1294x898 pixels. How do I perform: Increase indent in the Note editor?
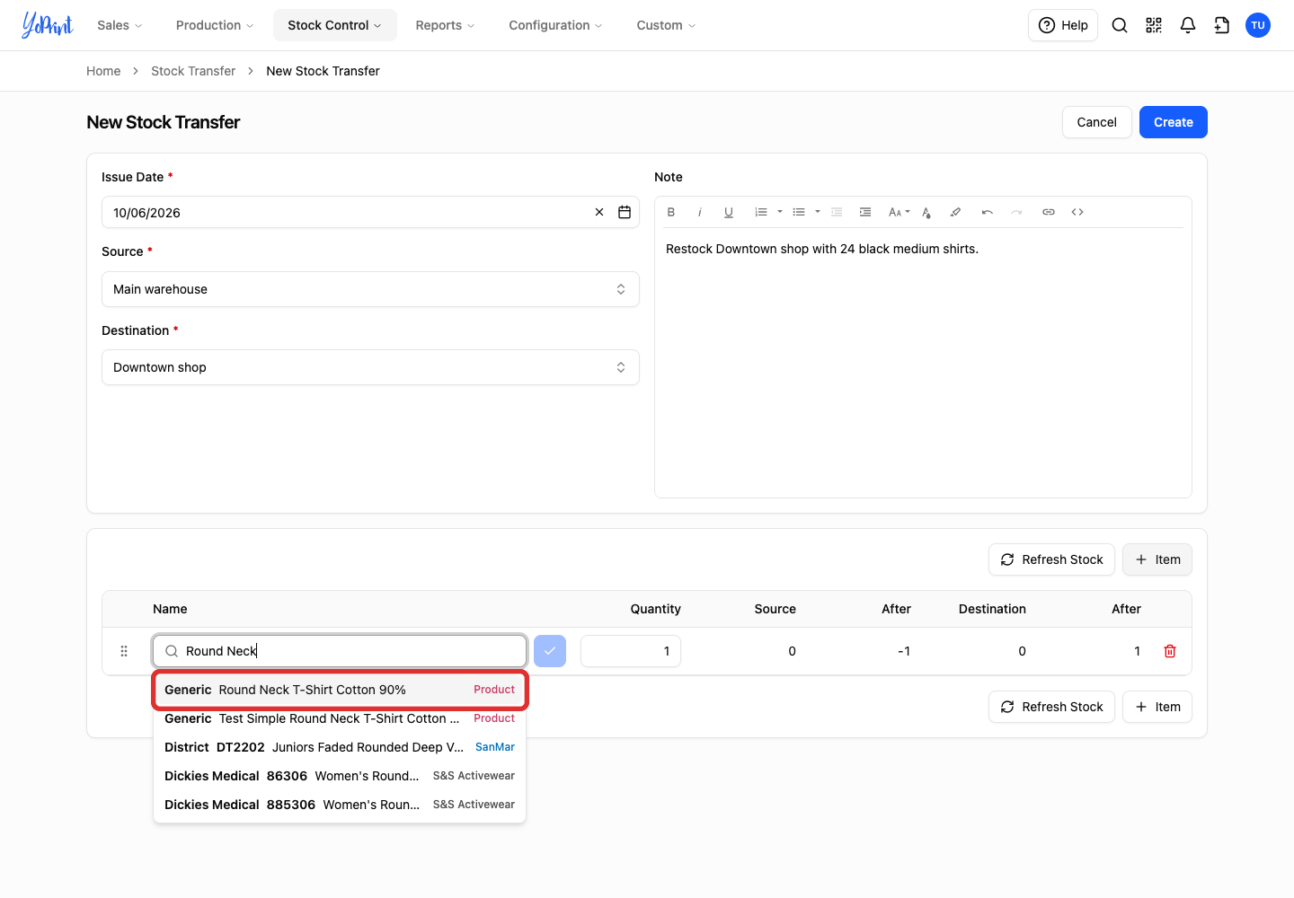pos(865,212)
